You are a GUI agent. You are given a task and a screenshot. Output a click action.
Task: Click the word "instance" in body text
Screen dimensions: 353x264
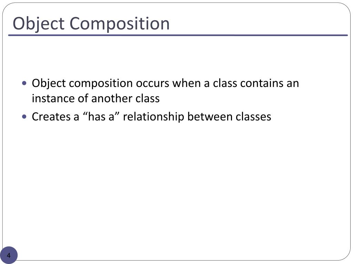click(53, 98)
